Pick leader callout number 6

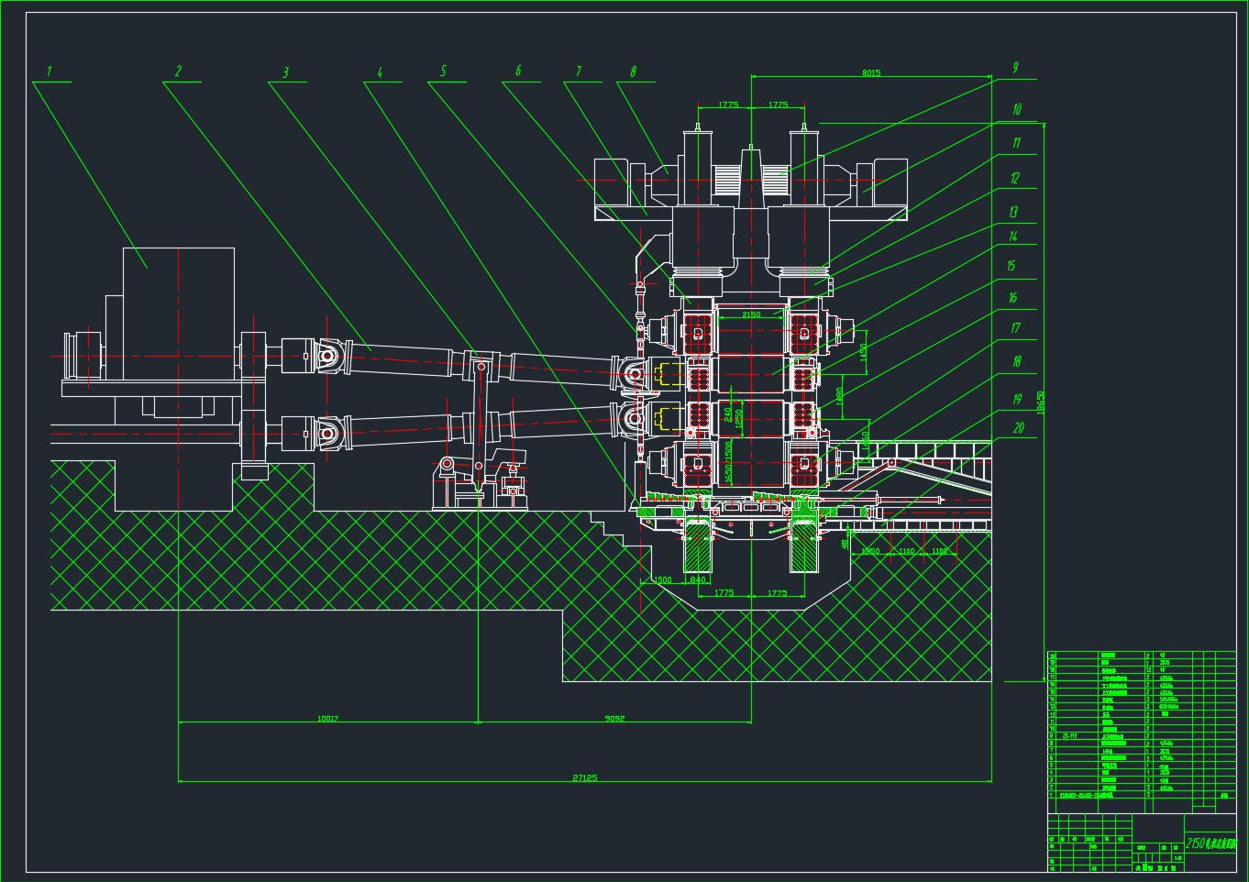click(518, 72)
